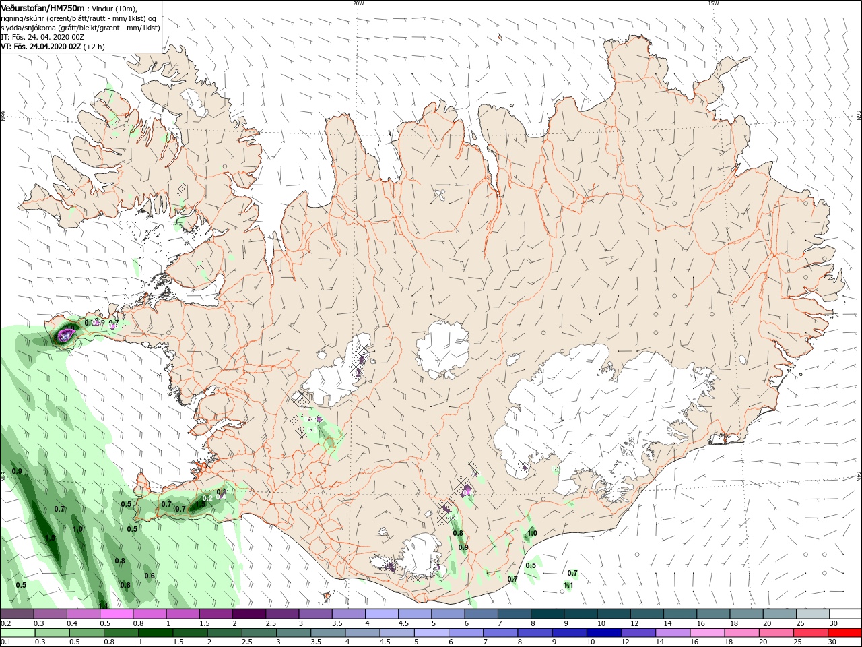This screenshot has height=647, width=862.
Task: Click the '1.1' precipitation value off the south coast
Action: (x=568, y=585)
